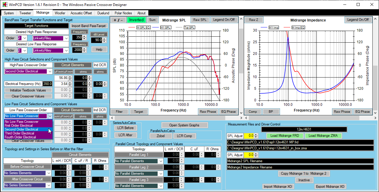This screenshot has width=379, height=192.
Task: Open the HighPass Crossover Order dropdown
Action: tap(49, 71)
